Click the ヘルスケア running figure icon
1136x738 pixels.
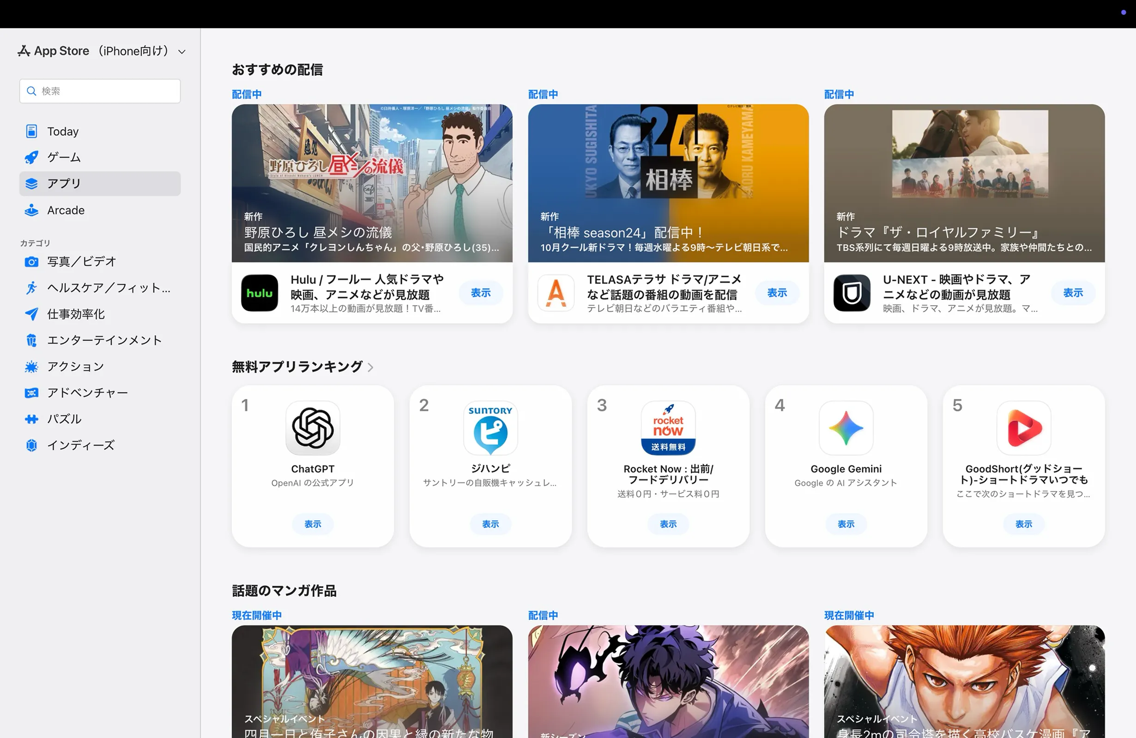[x=31, y=288]
